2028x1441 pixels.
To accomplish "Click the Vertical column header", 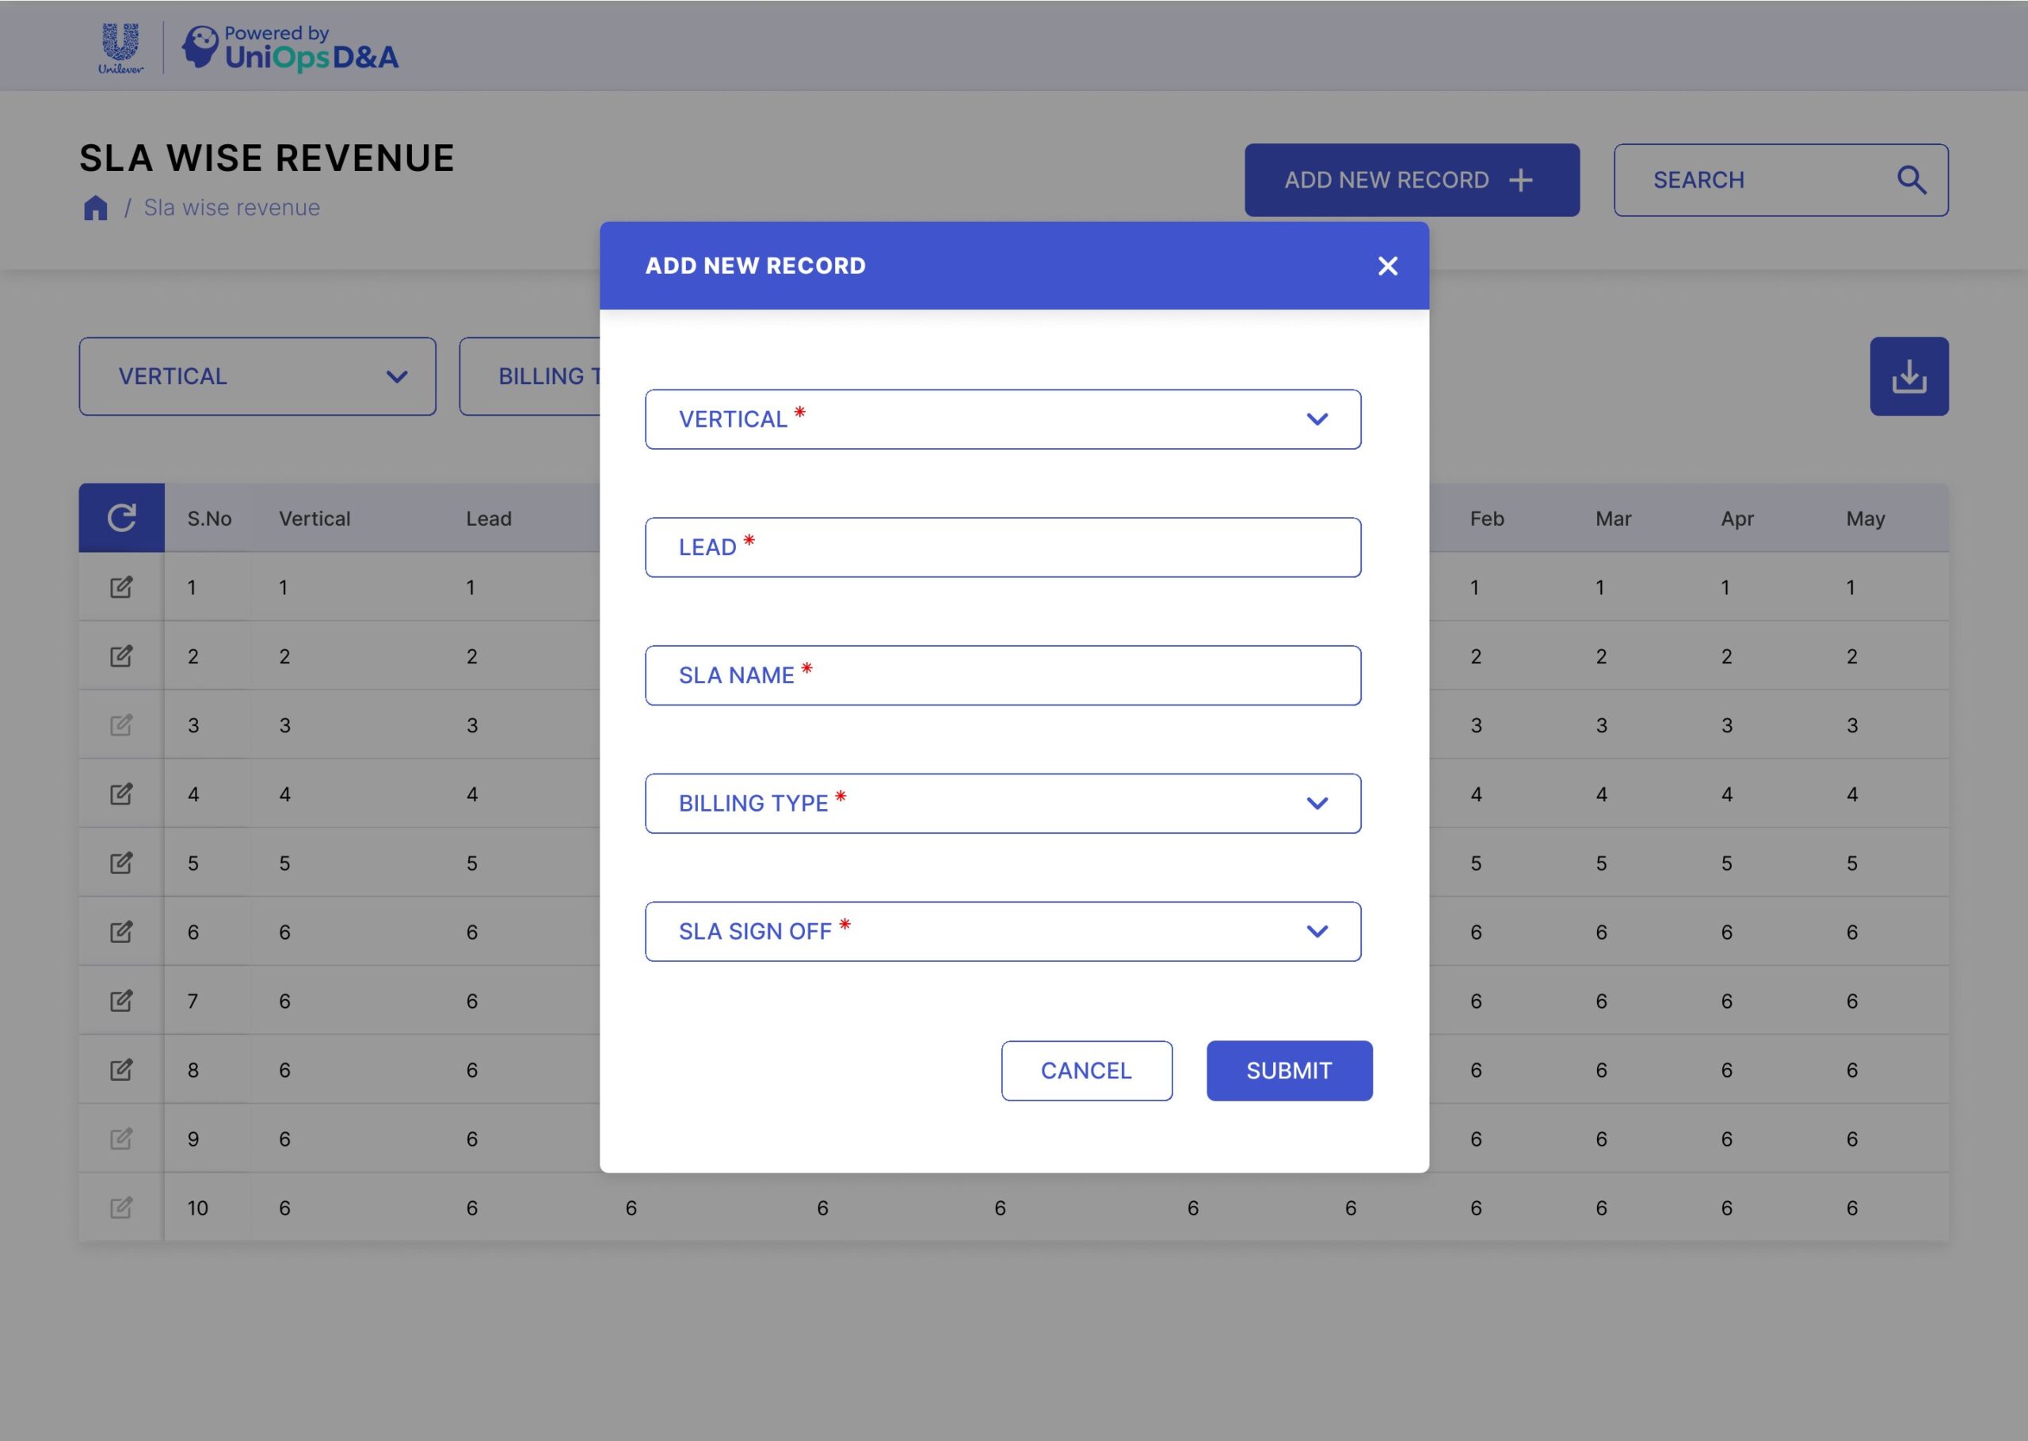I will click(314, 518).
